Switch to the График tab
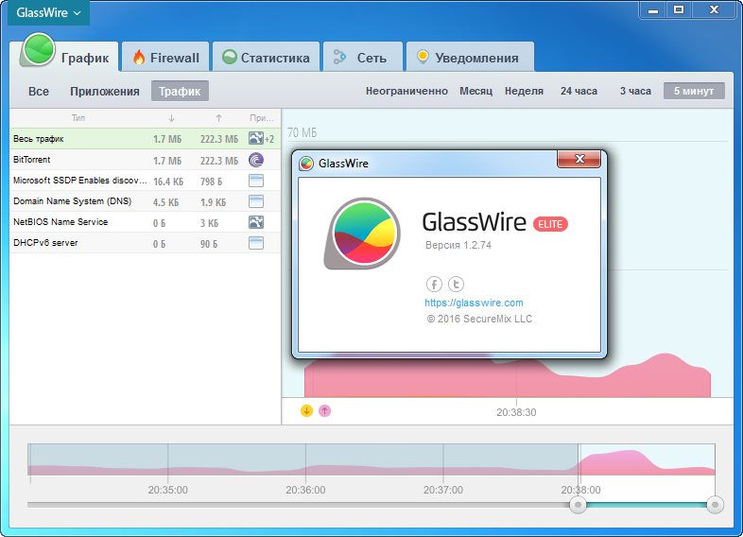 [x=64, y=56]
